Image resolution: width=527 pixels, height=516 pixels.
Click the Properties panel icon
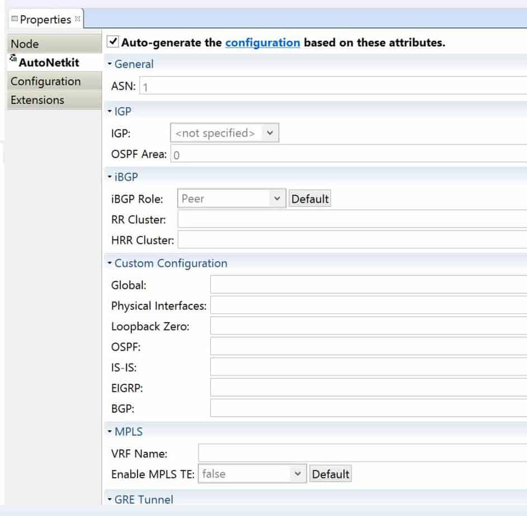coord(15,19)
